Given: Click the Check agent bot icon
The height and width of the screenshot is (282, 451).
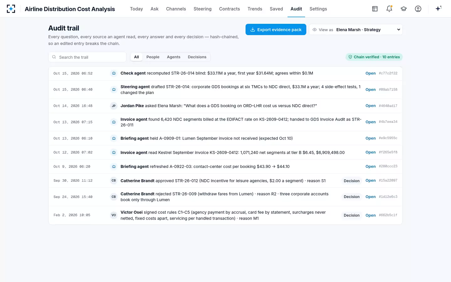Looking at the screenshot, I should point(114,73).
